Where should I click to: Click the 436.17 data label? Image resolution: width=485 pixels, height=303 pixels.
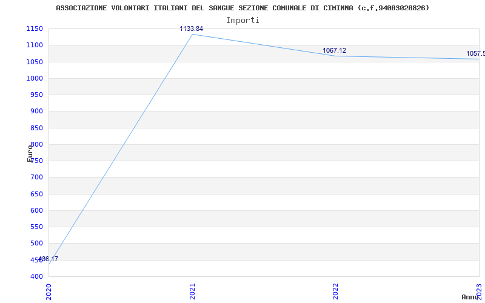(48, 259)
